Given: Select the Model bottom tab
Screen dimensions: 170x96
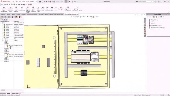Looking at the screenshot, I should (x=8, y=93).
